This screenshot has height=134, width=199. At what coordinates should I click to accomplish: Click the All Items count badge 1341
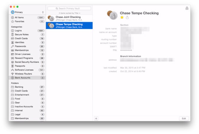pos(41,18)
